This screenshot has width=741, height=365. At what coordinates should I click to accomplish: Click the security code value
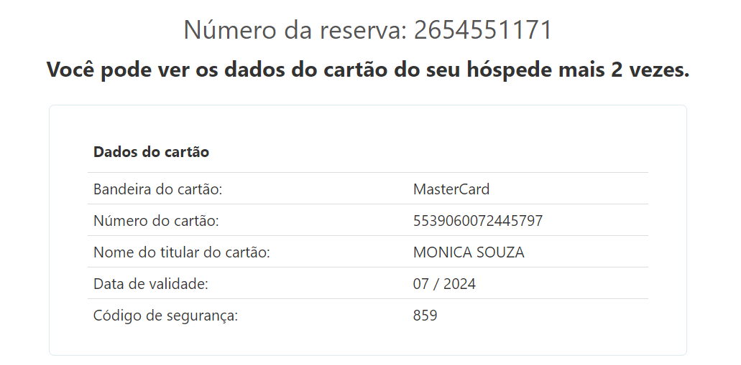pos(425,316)
